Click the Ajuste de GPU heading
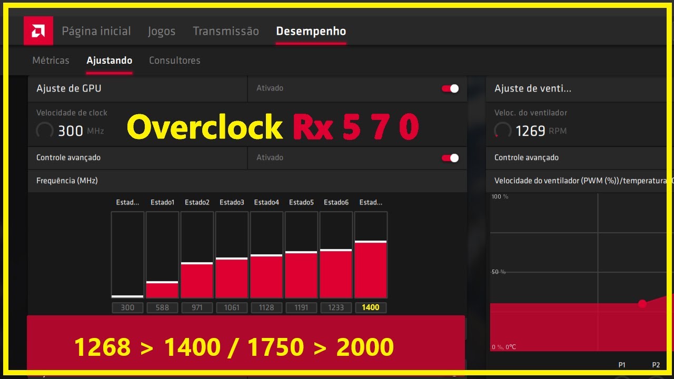This screenshot has width=674, height=379. [x=68, y=88]
